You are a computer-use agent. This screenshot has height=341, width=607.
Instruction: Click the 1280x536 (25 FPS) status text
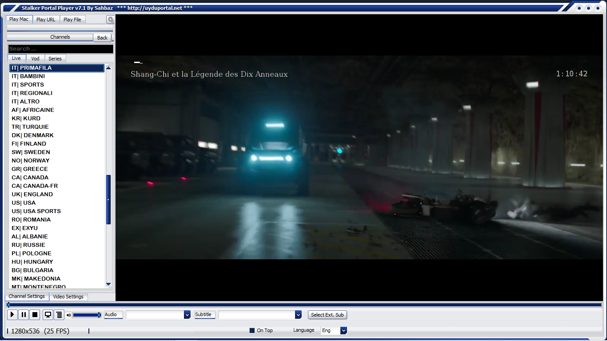pyautogui.click(x=40, y=331)
